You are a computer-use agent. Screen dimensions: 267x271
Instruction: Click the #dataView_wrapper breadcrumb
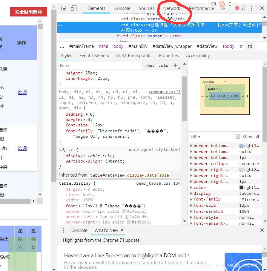(x=172, y=46)
